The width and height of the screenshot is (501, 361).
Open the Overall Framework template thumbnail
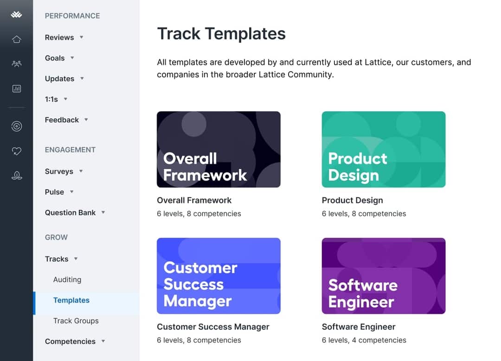tap(218, 149)
